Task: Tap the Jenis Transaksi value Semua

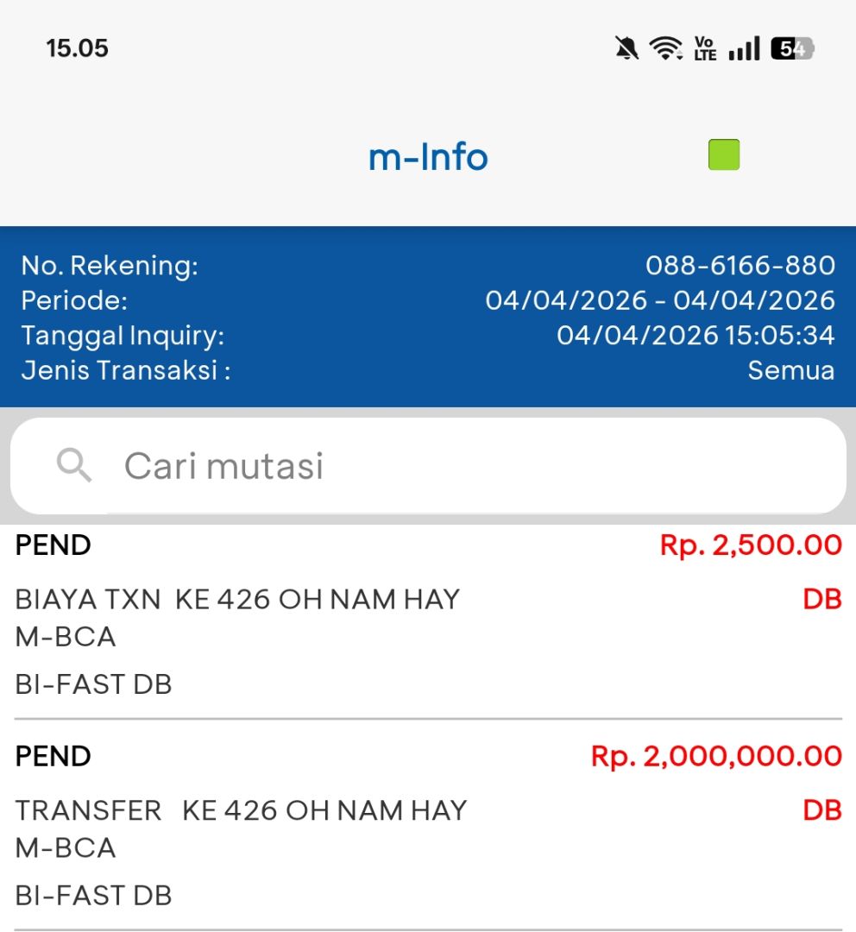Action: pos(790,371)
